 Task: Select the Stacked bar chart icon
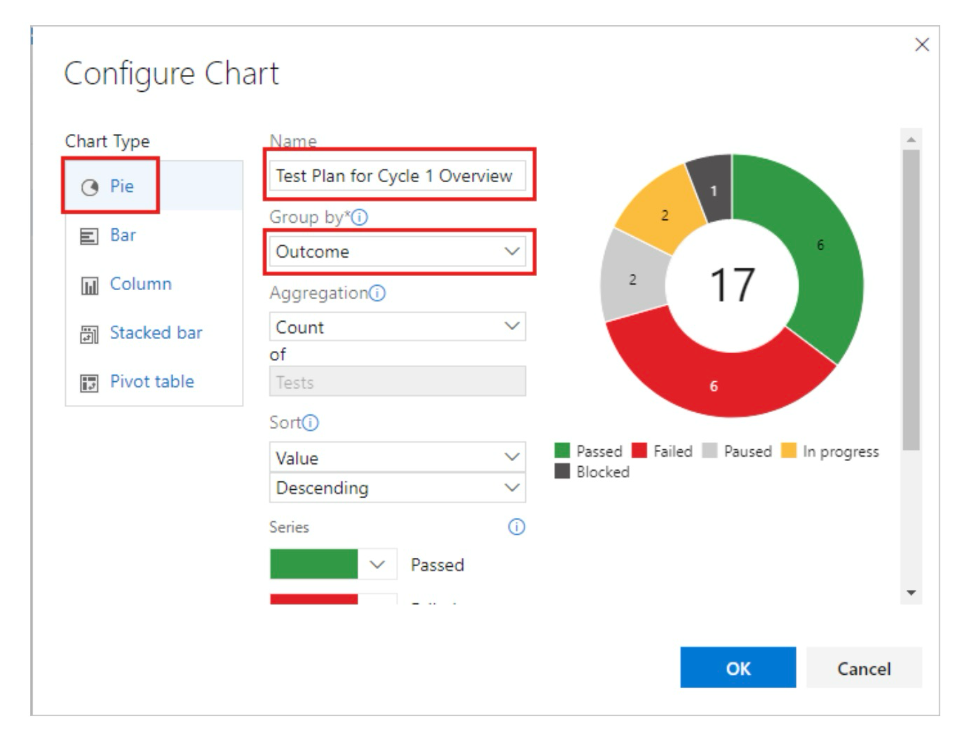[89, 335]
